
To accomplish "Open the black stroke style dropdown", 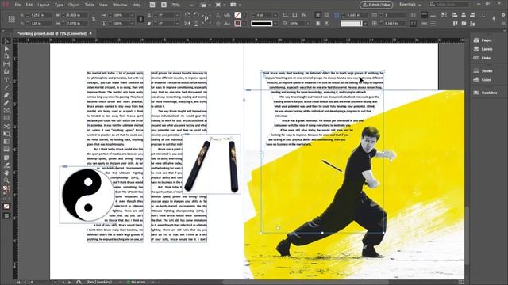I will (275, 23).
